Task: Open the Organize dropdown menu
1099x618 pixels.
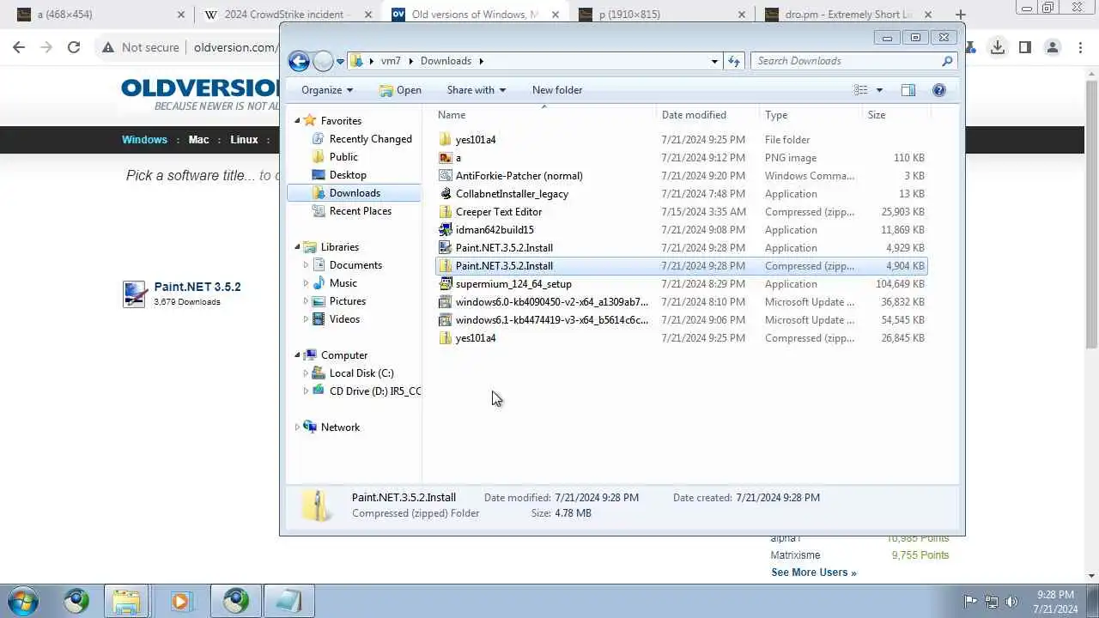Action: pos(327,90)
